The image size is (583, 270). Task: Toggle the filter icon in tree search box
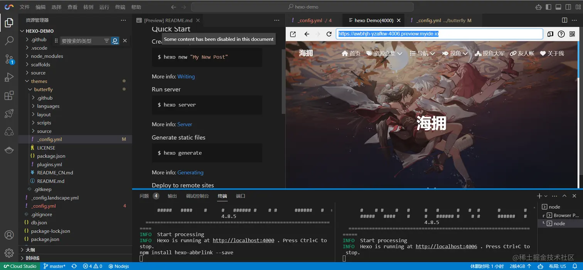click(x=106, y=40)
